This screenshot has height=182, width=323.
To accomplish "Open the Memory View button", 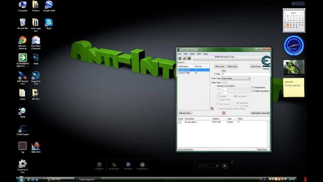I will (x=185, y=113).
